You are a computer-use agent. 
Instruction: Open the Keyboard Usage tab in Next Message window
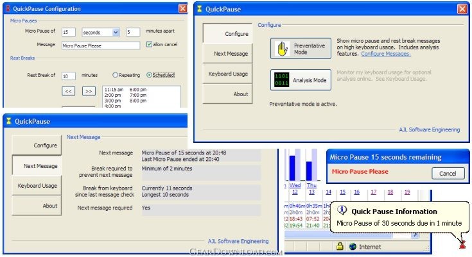[37, 186]
